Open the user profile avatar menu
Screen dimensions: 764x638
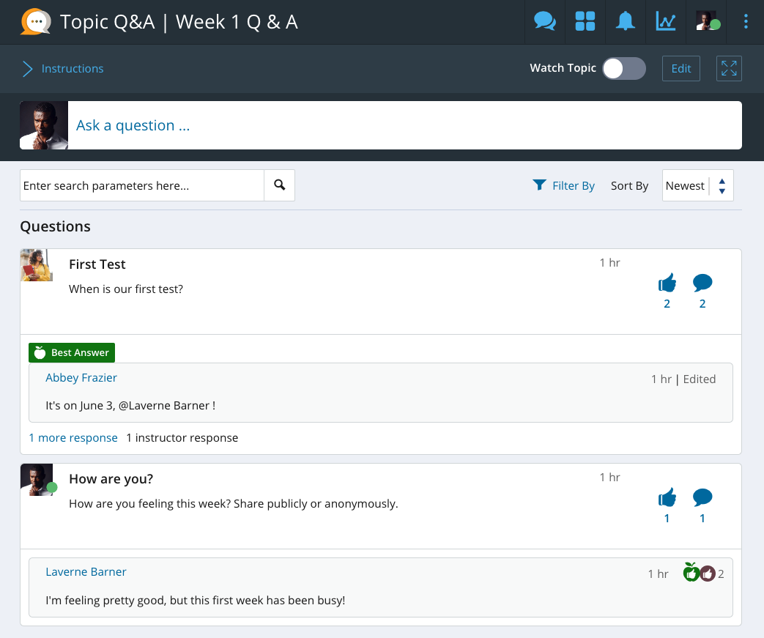(x=706, y=21)
